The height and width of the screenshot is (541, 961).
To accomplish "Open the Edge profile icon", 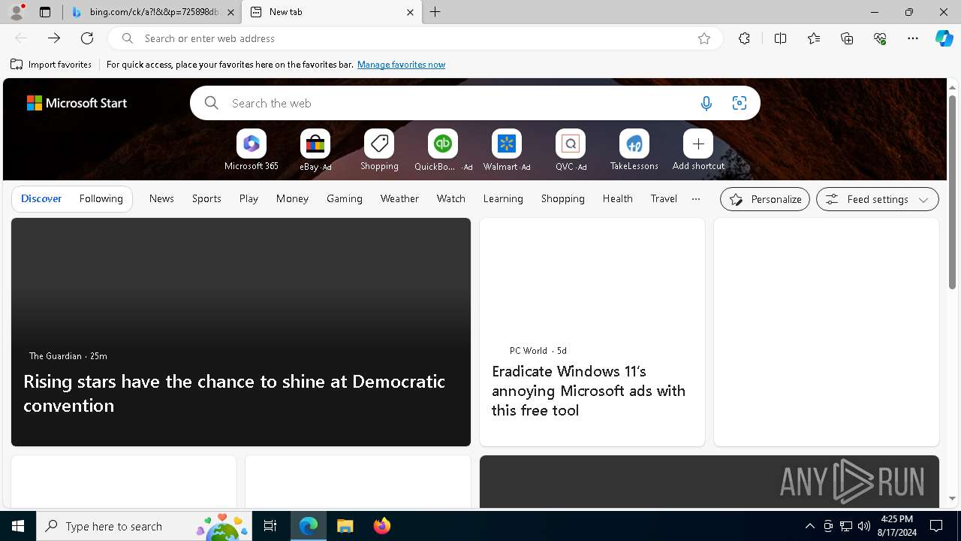I will (16, 12).
